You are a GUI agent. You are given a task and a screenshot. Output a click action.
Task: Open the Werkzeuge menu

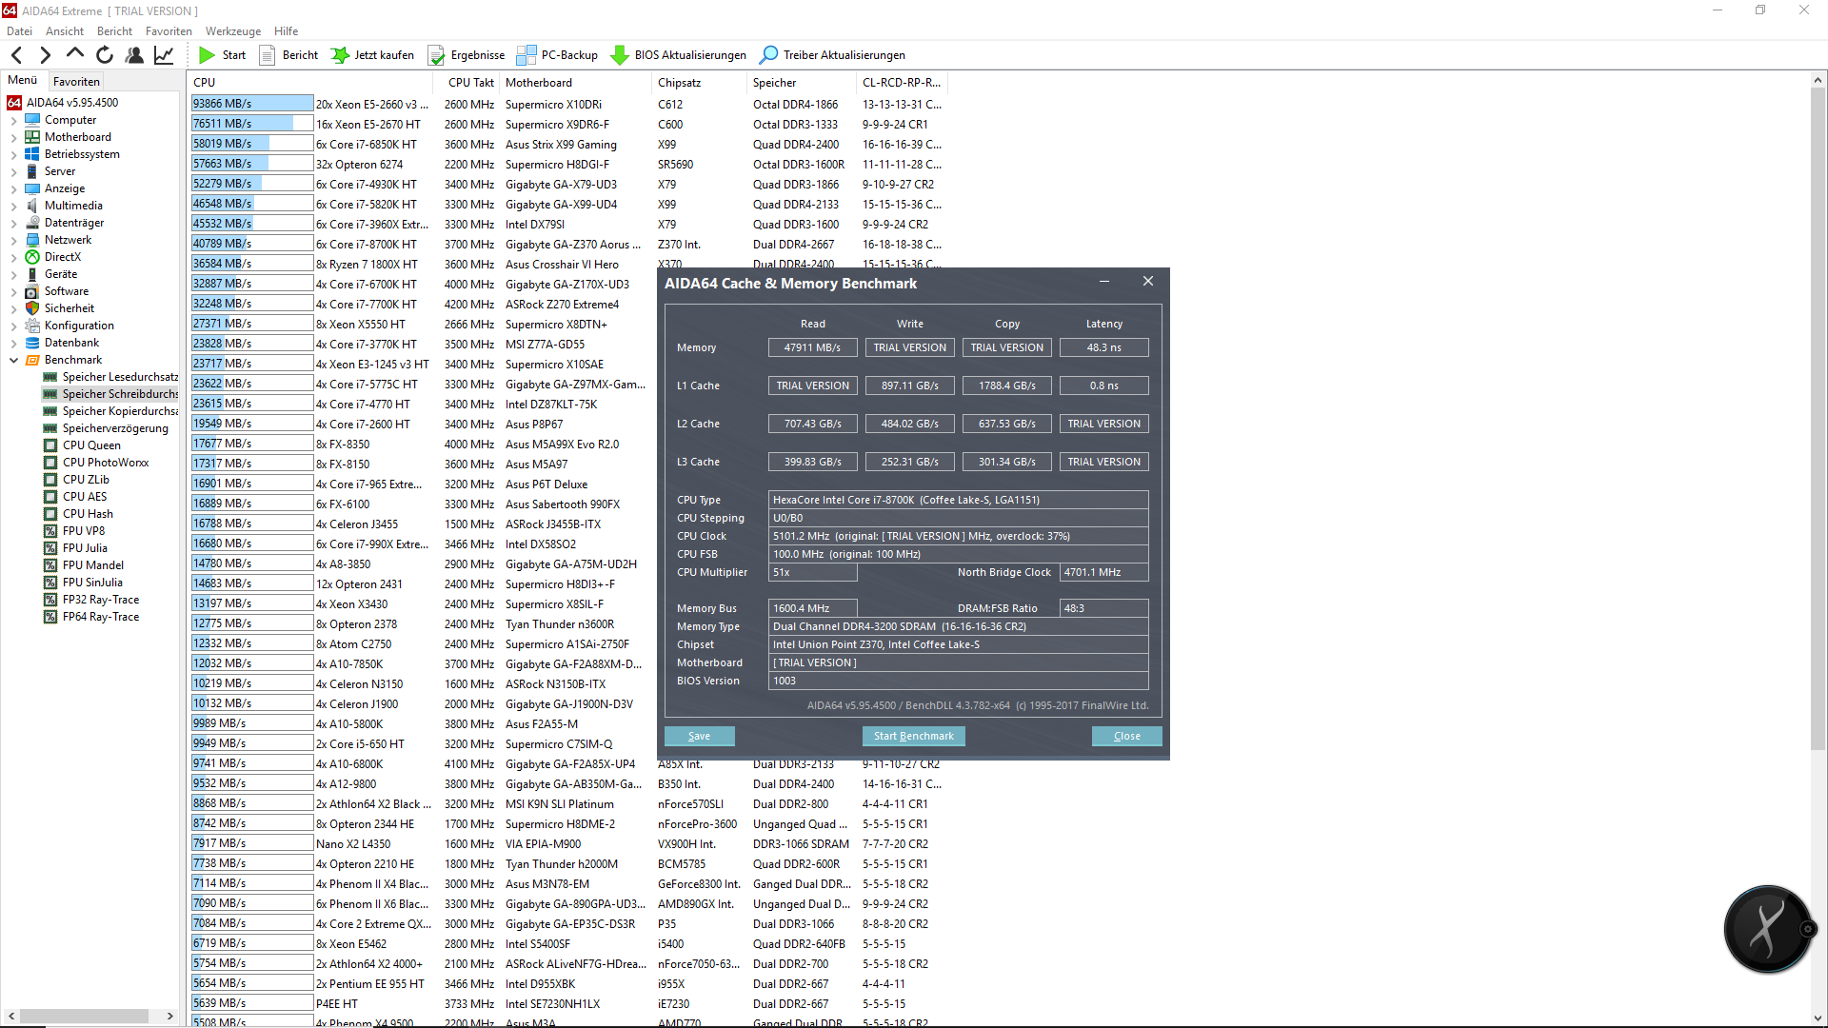click(x=232, y=31)
